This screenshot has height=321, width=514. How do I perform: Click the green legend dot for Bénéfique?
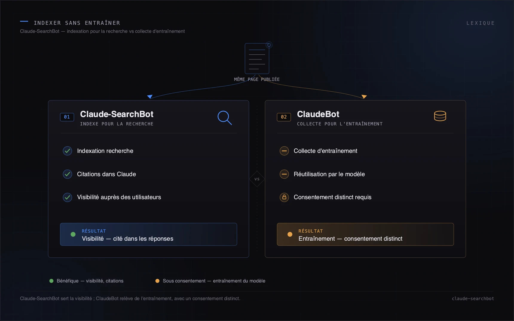point(51,281)
